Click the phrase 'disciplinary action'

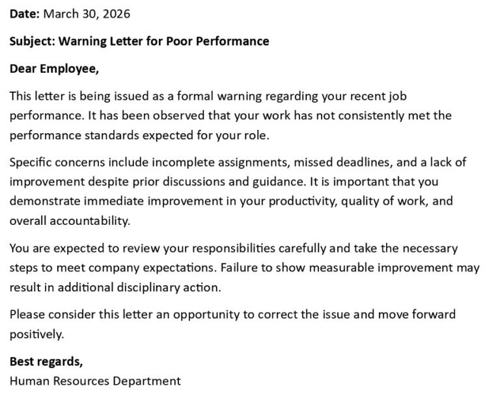168,287
